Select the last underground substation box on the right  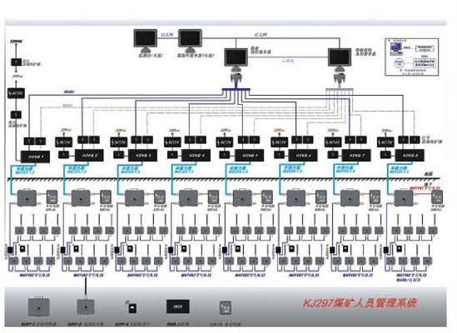404,198
